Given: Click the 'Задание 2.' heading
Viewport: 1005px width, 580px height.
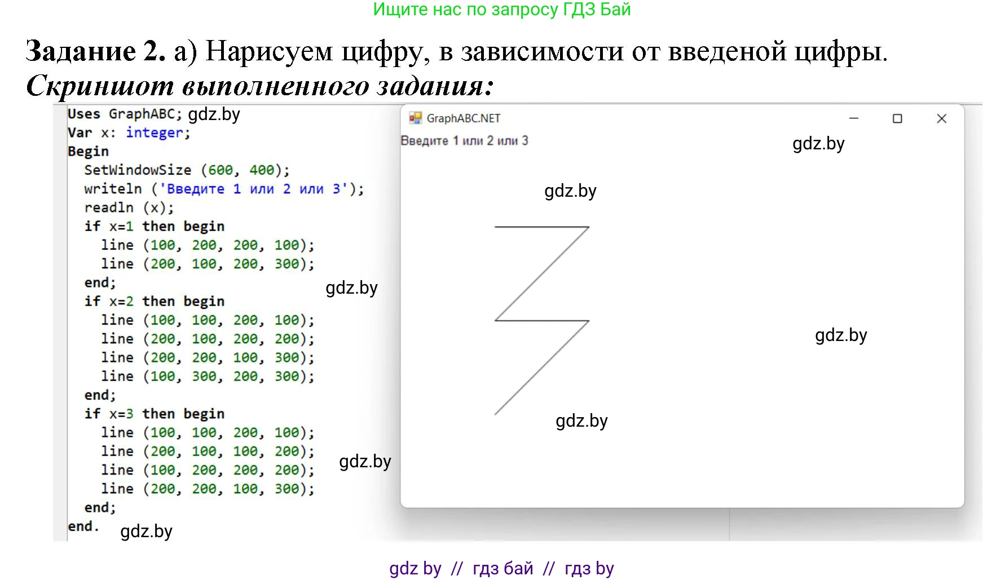Looking at the screenshot, I should [x=96, y=51].
